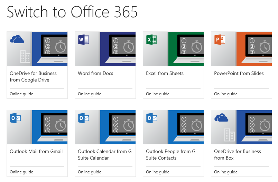Click Online guide under Outlook Calendar card
Image resolution: width=278 pixels, height=182 pixels.
pos(90,172)
